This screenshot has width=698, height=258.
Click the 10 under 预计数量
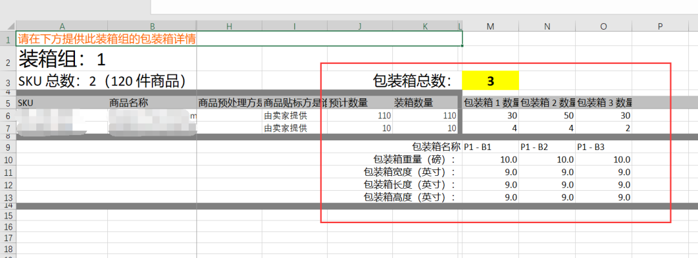point(386,128)
